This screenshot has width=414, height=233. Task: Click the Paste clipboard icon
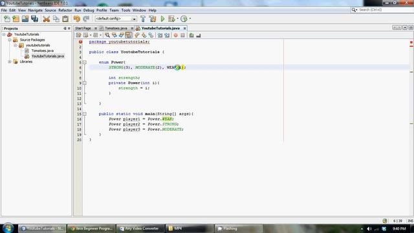coord(65,19)
